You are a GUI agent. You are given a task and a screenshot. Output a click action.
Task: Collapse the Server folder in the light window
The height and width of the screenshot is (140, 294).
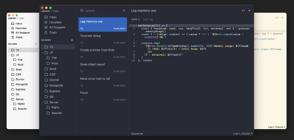10,99
